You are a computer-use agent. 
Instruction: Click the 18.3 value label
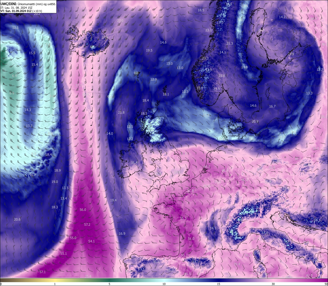[x=55, y=207]
